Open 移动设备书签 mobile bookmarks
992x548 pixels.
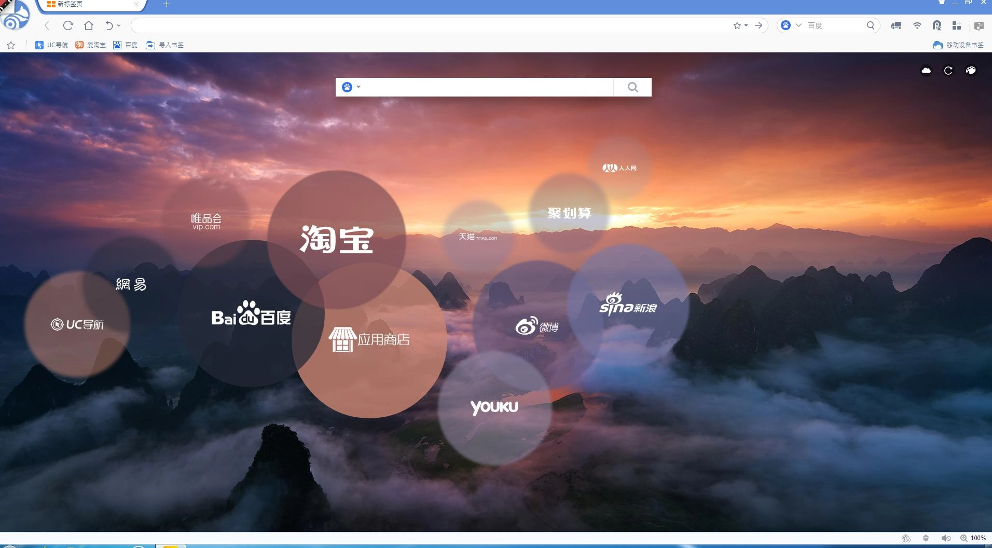pyautogui.click(x=958, y=45)
